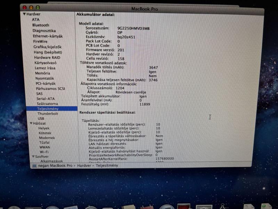278x209 pixels.
Task: Open PCI-kártyák entry
Action: click(x=46, y=84)
